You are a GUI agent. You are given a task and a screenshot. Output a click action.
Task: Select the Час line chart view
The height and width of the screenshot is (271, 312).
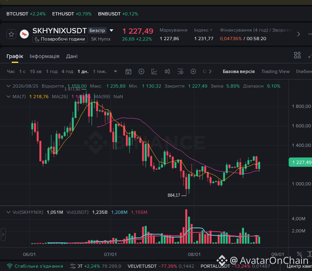coord(11,71)
